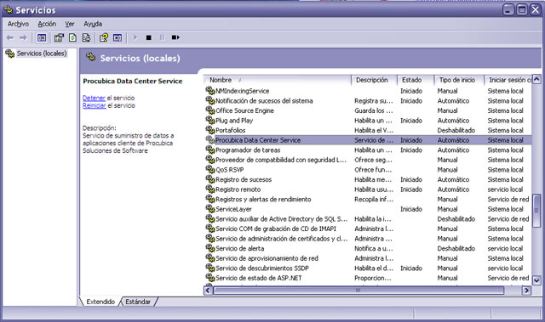Click the Restart service toolbar icon

(175, 37)
